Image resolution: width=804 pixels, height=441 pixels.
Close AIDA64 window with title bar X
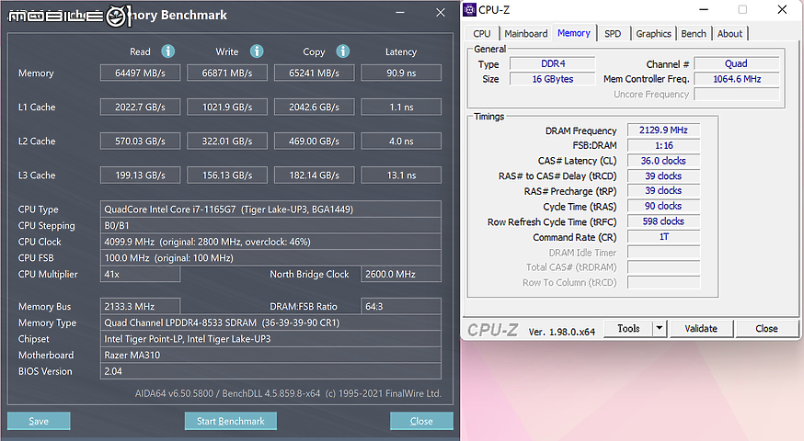click(x=441, y=12)
